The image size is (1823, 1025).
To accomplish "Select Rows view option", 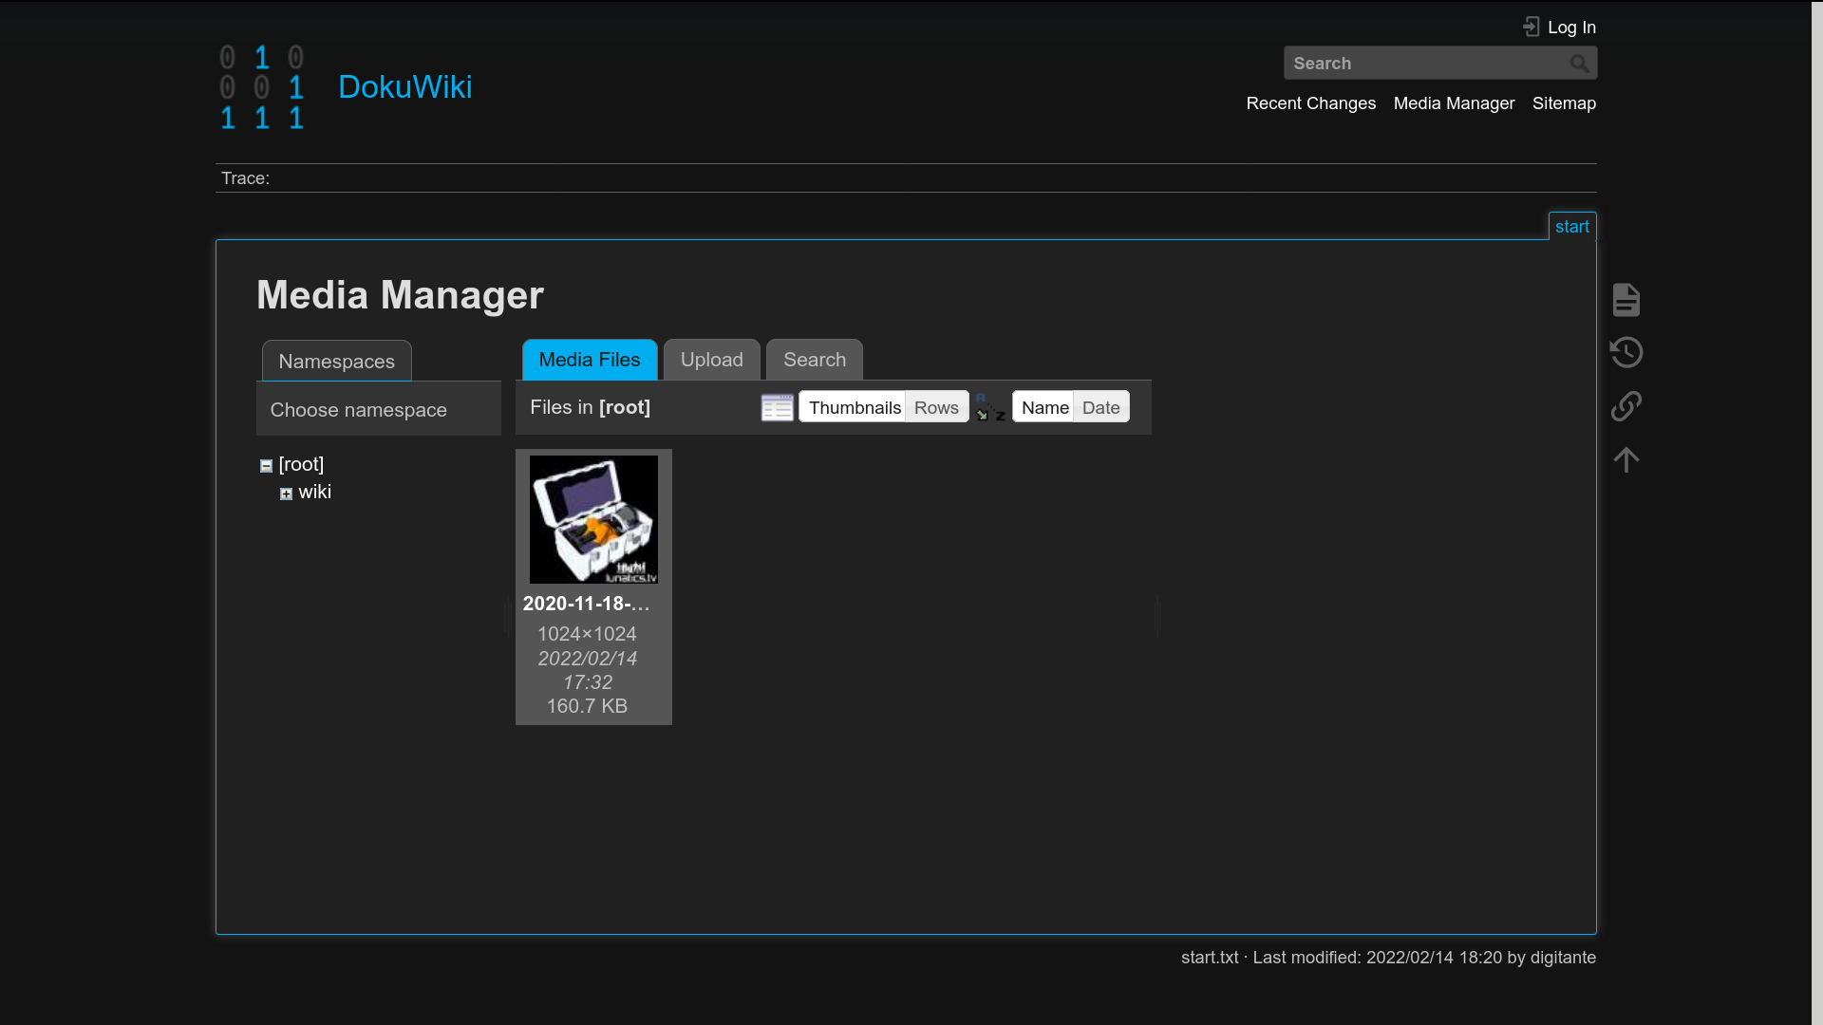I will click(936, 408).
